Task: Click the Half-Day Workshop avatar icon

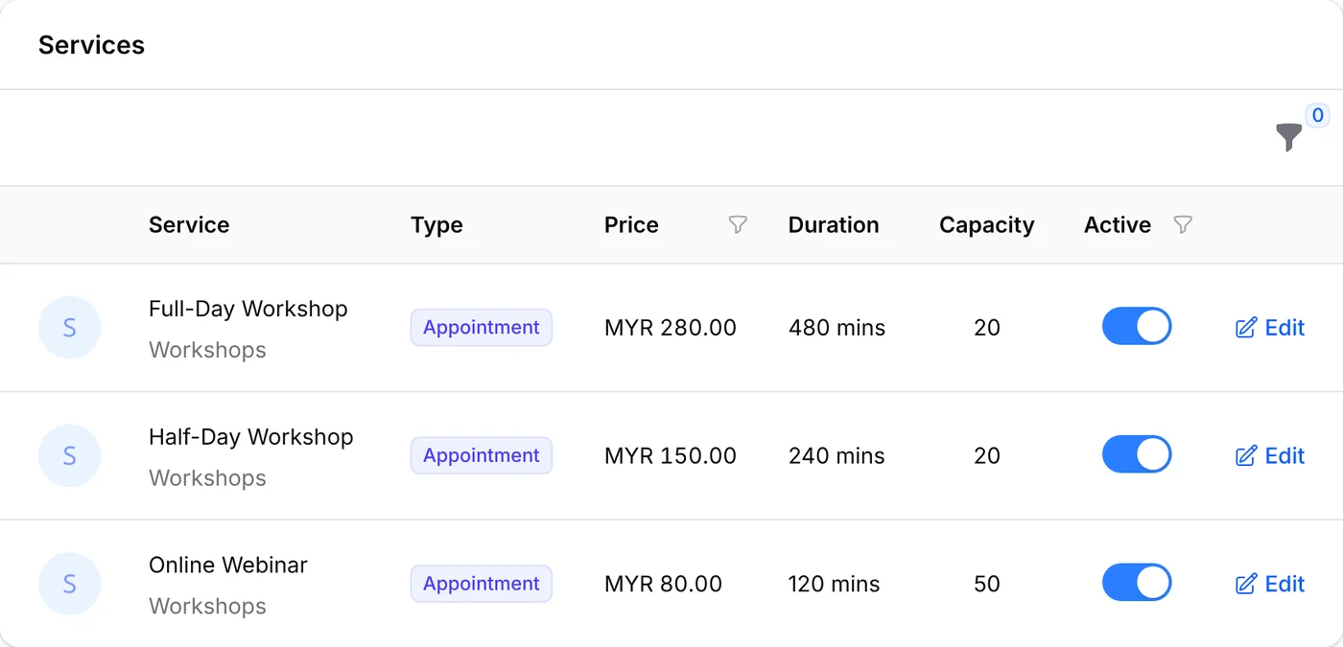Action: coord(69,456)
